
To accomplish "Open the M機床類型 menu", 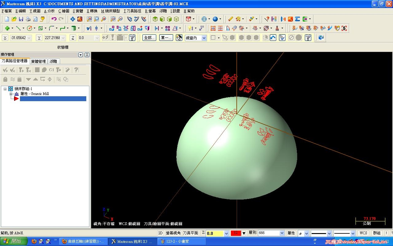I will click(111, 11).
